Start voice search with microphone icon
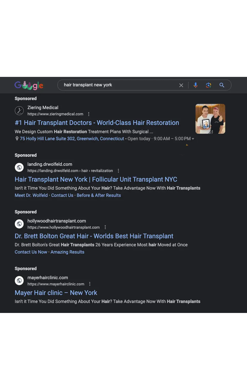The height and width of the screenshot is (387, 247). [196, 85]
